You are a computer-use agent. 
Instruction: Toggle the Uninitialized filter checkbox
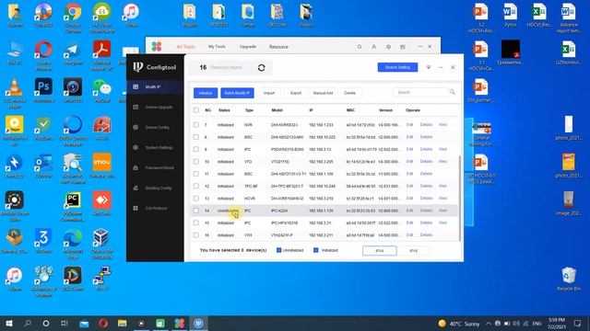pos(278,250)
